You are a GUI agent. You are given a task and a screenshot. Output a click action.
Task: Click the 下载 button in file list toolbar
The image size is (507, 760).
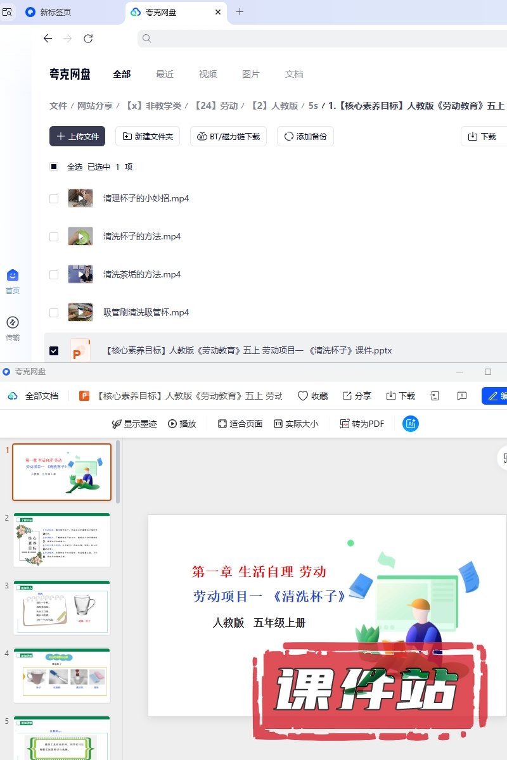click(484, 136)
